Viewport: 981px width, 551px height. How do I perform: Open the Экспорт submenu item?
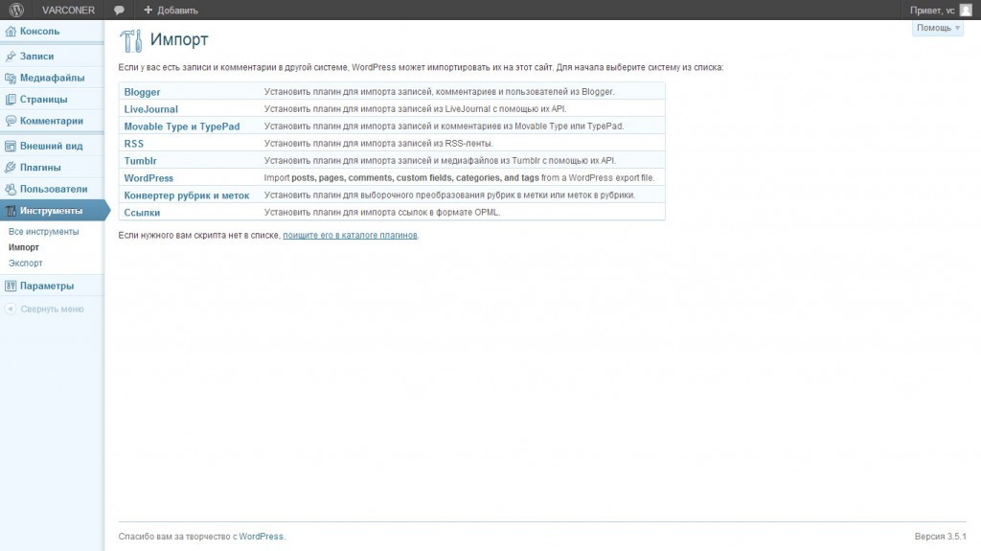tap(26, 264)
